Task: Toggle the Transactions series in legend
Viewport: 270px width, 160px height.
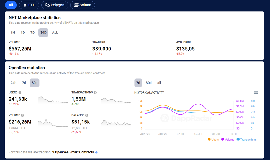Action: pyautogui.click(x=246, y=140)
